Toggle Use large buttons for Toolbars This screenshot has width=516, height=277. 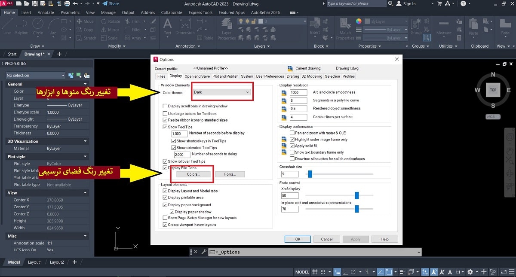point(165,113)
